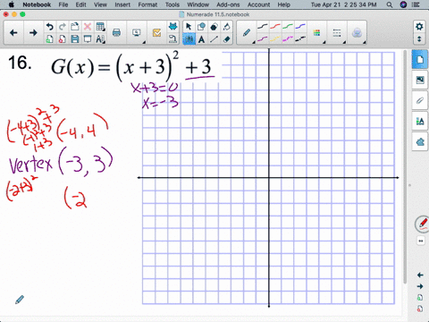Choose the purple pen style

point(263,38)
